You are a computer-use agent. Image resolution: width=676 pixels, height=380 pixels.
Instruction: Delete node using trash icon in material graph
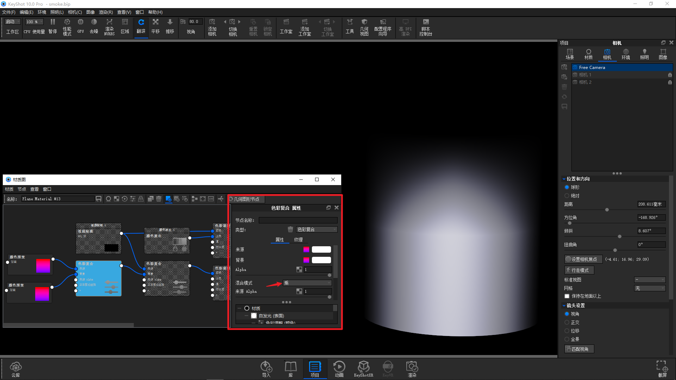[x=159, y=198]
